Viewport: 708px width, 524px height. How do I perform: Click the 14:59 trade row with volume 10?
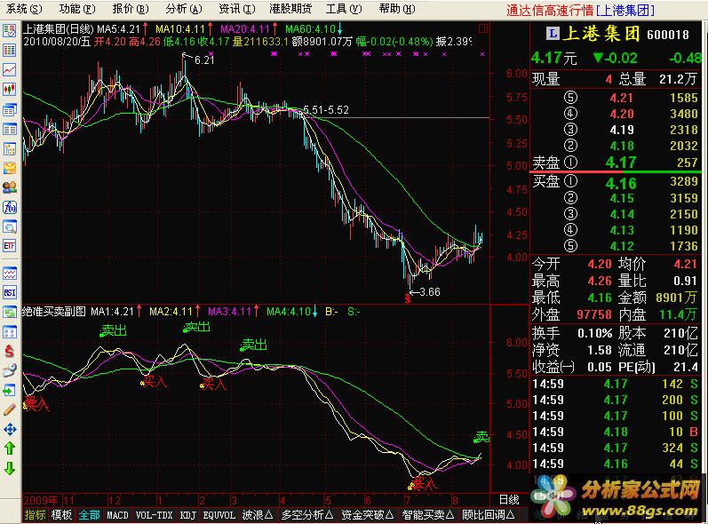click(x=615, y=432)
